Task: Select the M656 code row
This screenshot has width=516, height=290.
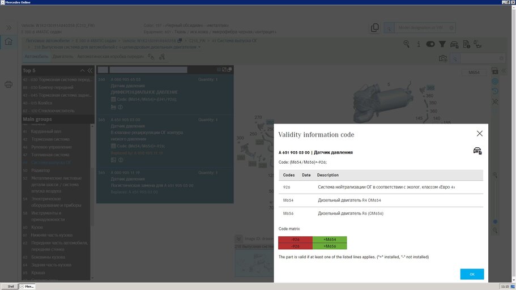Action: coord(381,214)
